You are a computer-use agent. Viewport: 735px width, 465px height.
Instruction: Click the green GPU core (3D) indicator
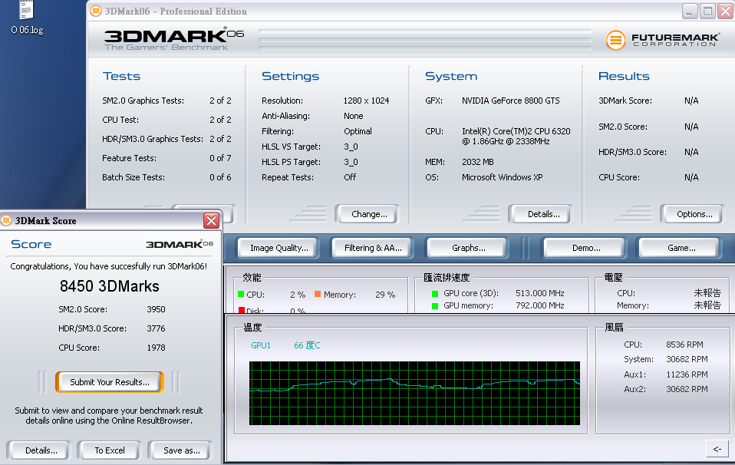tap(435, 293)
